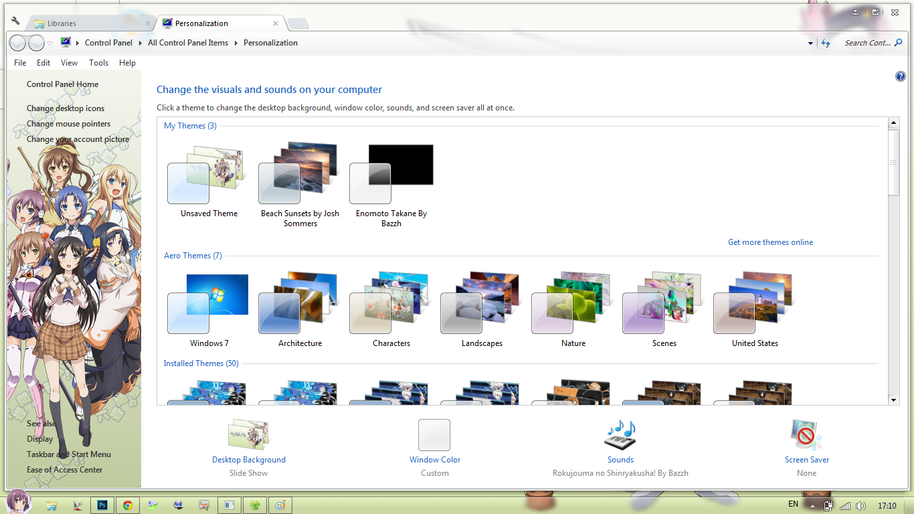Select Enomoto Takane By Bazzh theme

[391, 184]
